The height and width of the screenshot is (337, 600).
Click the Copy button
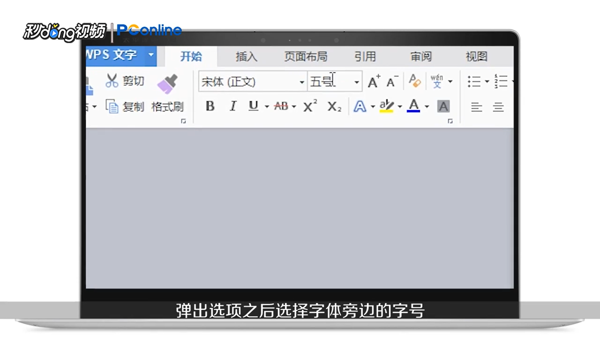pos(125,107)
